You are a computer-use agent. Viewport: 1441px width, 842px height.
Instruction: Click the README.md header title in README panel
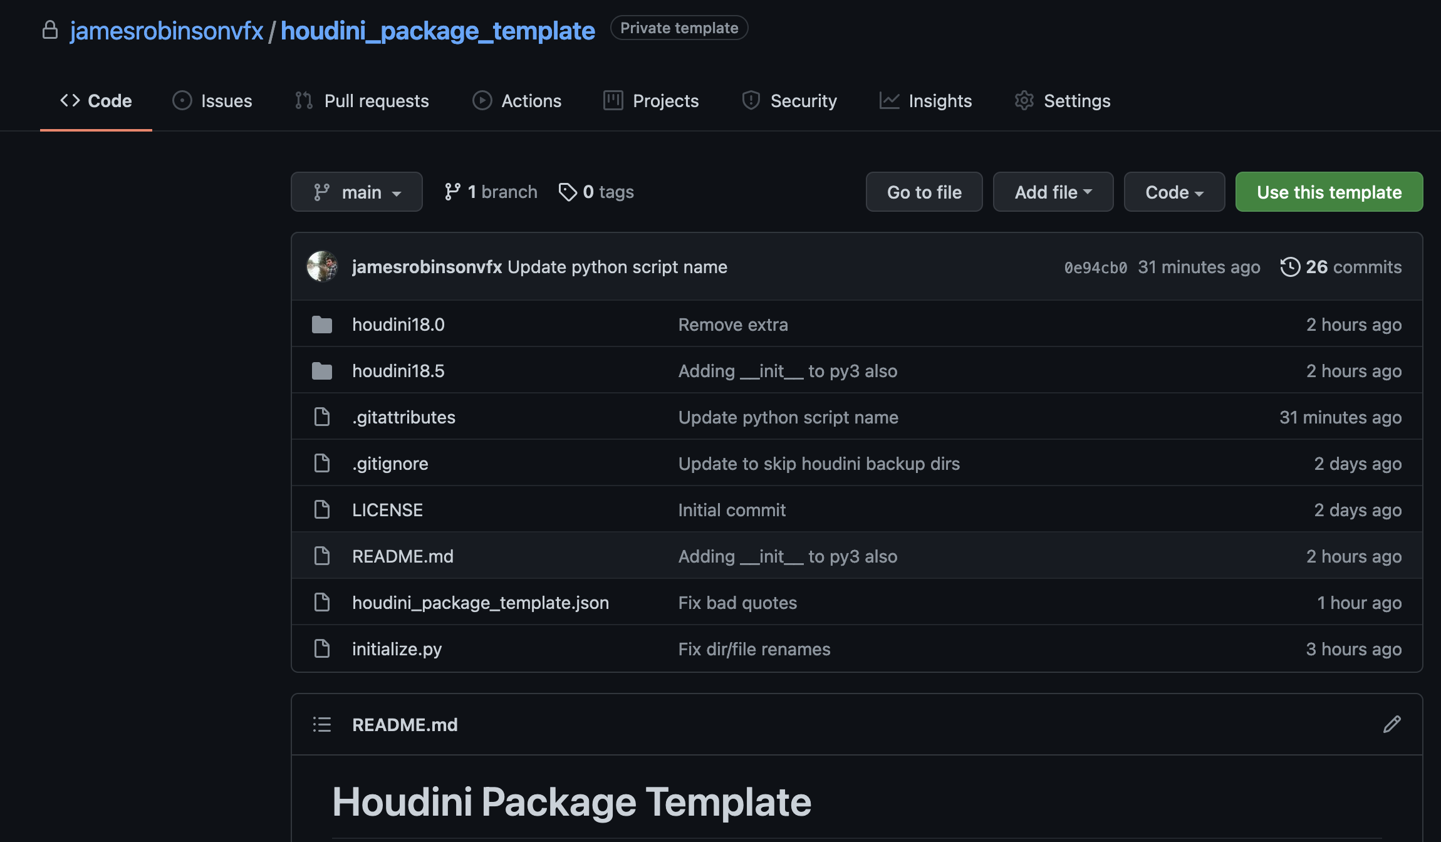tap(405, 725)
